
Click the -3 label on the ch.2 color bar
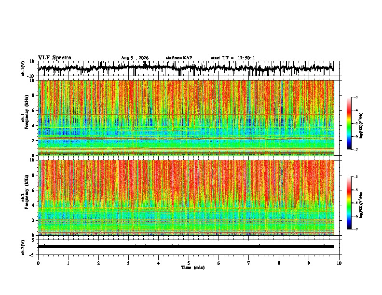point(356,177)
